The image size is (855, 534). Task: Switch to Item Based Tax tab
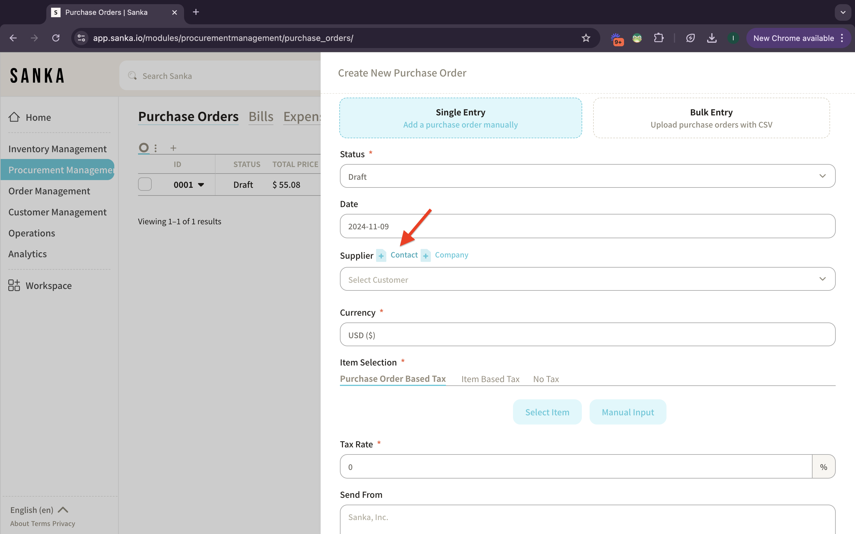tap(490, 379)
